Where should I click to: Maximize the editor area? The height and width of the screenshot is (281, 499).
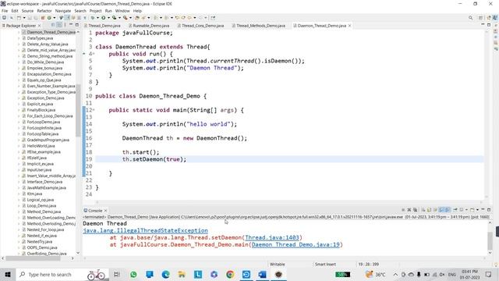pos(489,25)
